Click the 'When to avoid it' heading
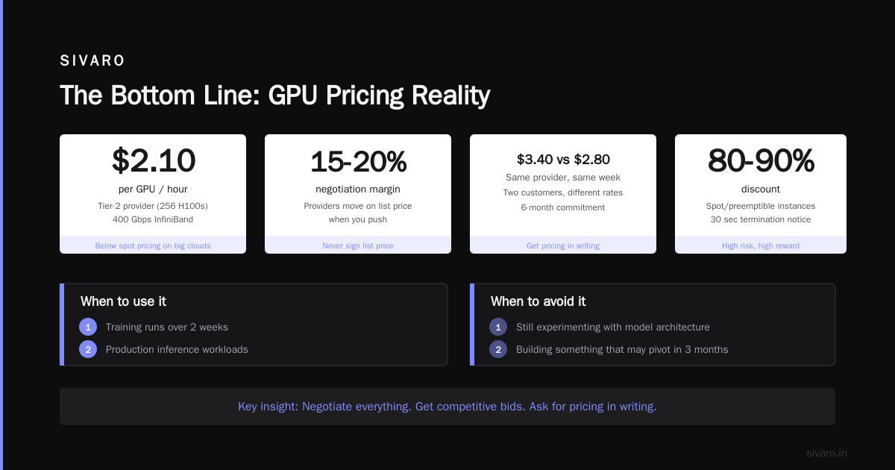This screenshot has height=470, width=895. click(x=538, y=301)
